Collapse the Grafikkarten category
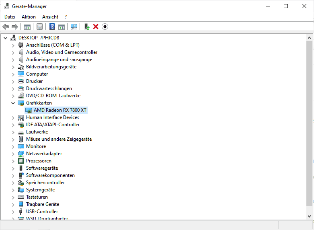Image resolution: width=314 pixels, height=230 pixels. (x=13, y=103)
